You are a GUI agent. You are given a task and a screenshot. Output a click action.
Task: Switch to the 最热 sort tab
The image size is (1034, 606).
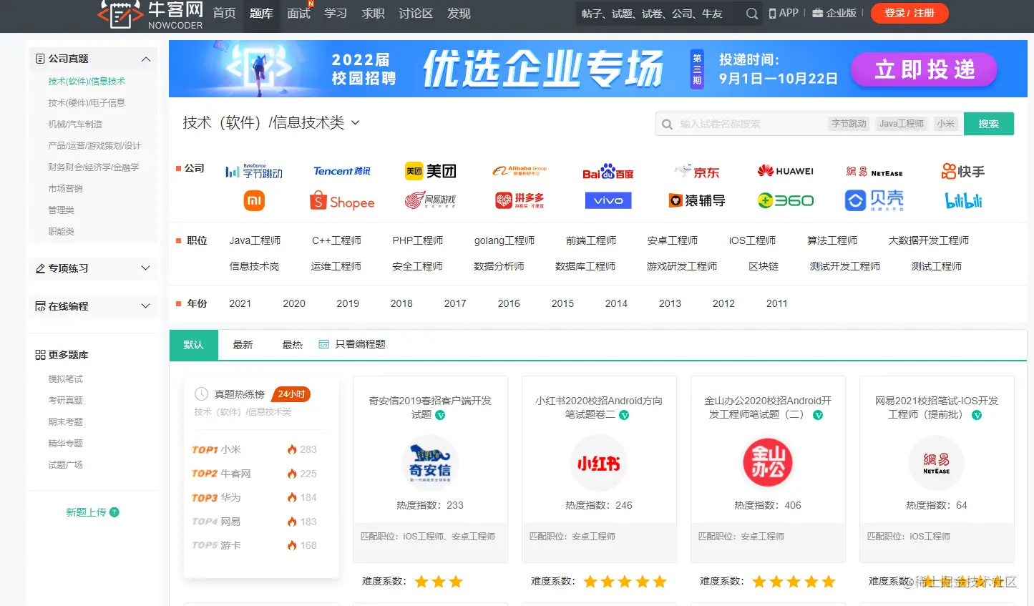[x=292, y=345]
